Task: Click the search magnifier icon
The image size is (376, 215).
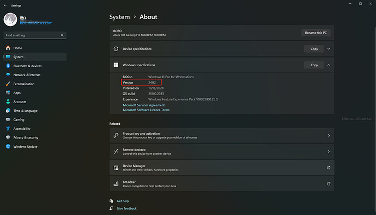Action: click(62, 35)
